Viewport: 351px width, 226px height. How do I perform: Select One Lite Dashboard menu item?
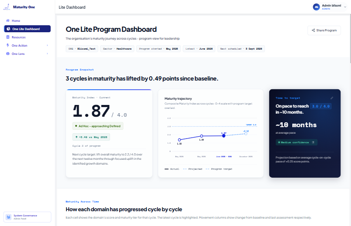[27, 29]
